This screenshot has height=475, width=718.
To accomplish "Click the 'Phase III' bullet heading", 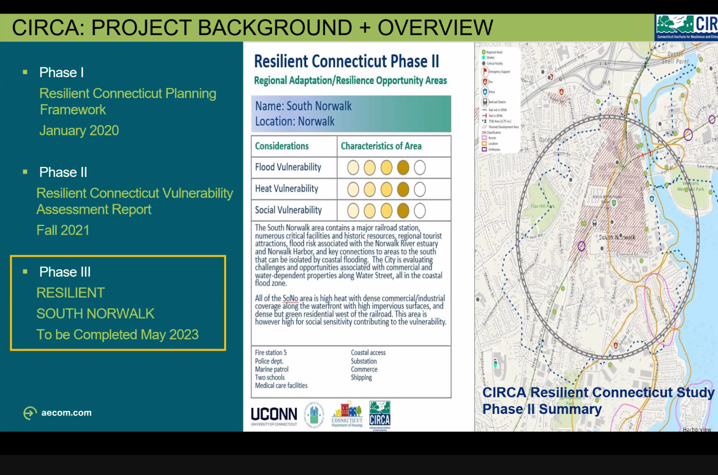I will click(65, 272).
